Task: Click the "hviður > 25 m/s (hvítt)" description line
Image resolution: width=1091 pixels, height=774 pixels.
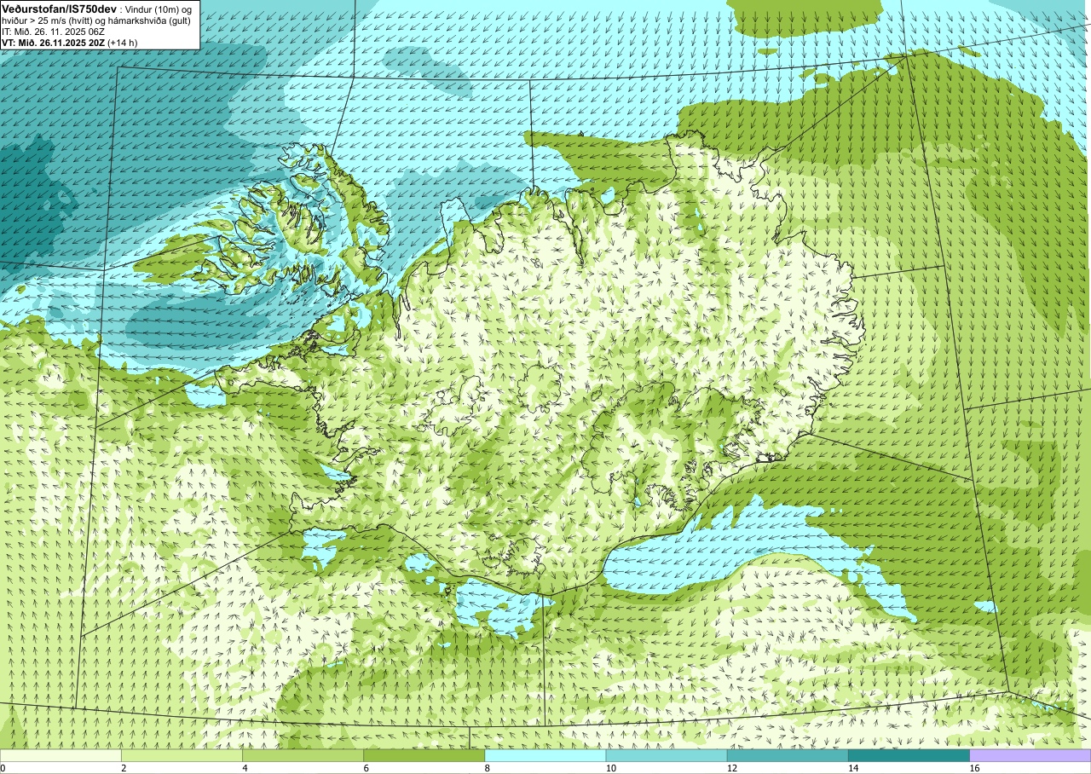Action: (x=95, y=20)
